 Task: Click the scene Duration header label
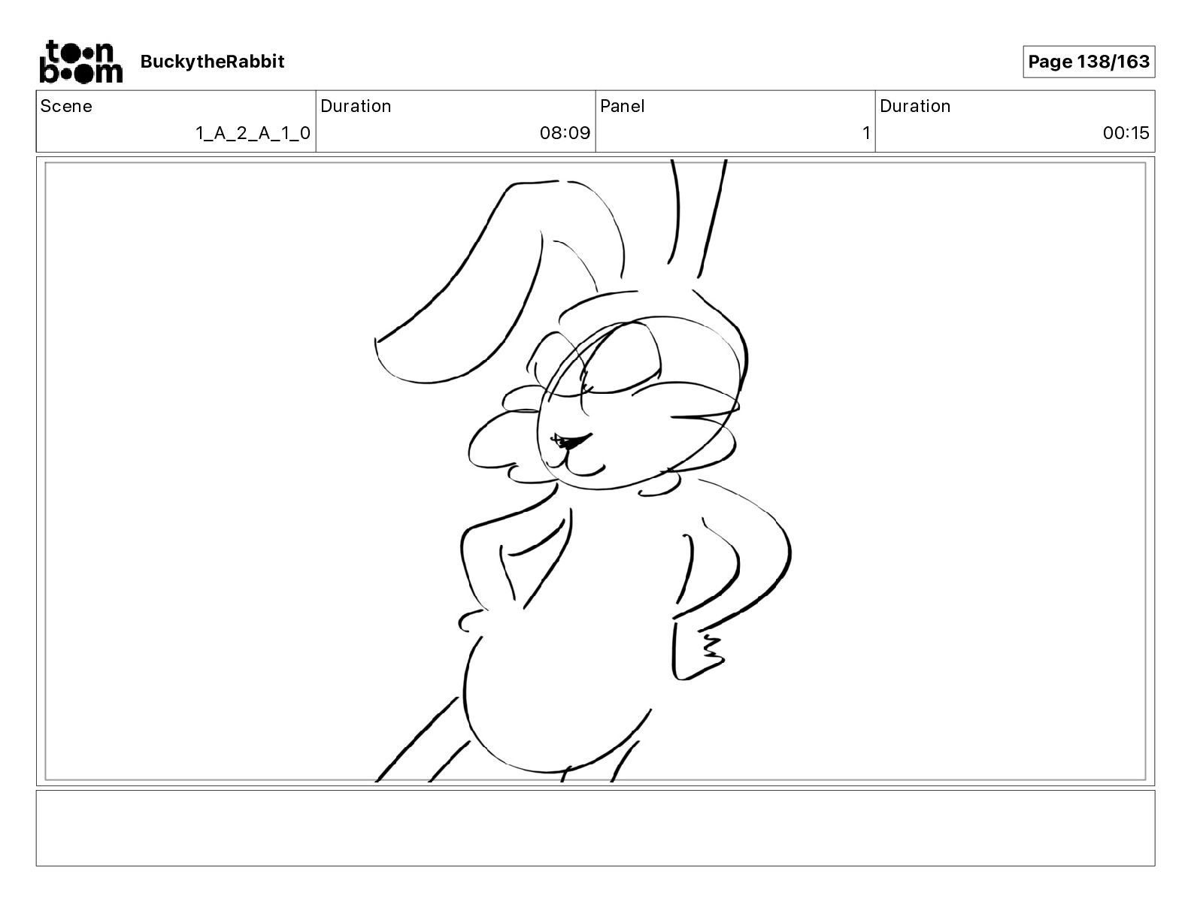(x=356, y=106)
